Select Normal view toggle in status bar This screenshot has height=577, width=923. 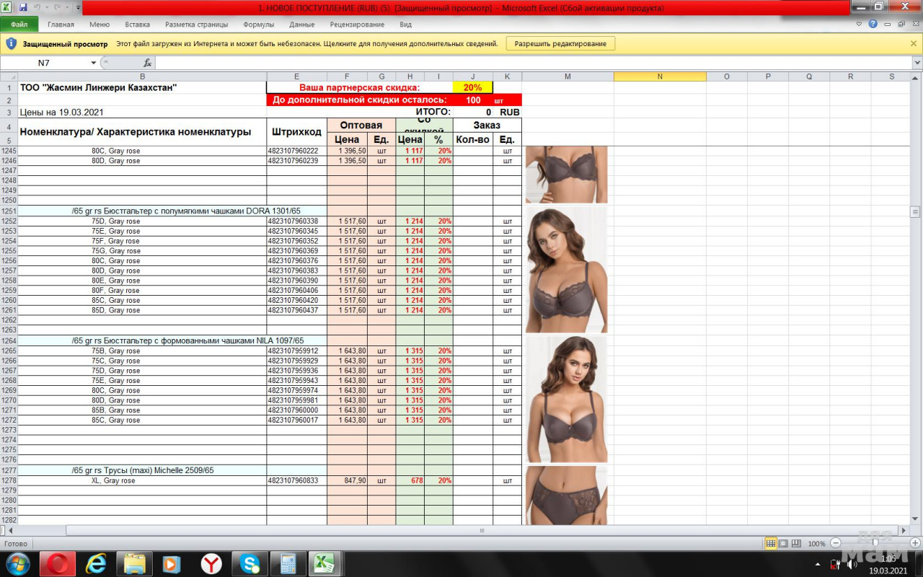770,543
